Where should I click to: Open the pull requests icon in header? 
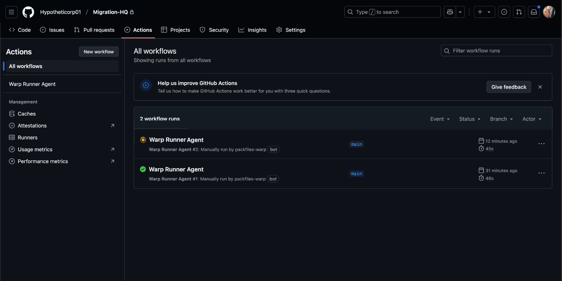point(519,12)
